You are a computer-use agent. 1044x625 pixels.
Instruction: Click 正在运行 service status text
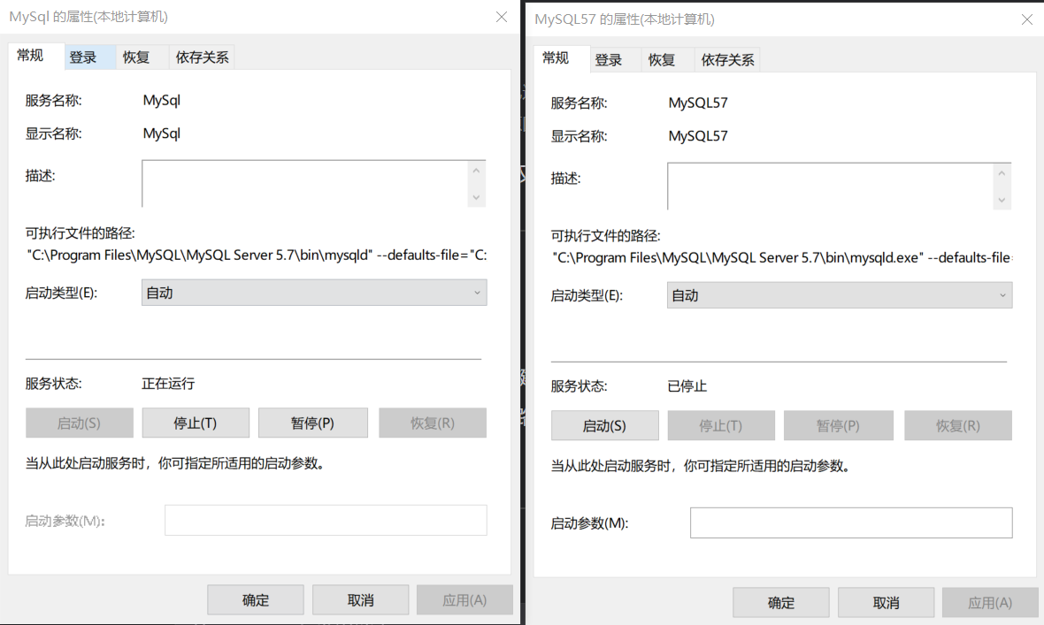(x=168, y=384)
